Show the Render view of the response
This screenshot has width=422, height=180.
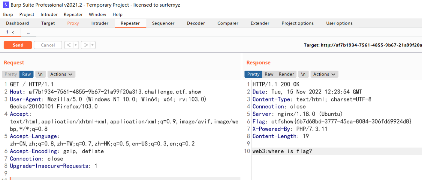(286, 74)
